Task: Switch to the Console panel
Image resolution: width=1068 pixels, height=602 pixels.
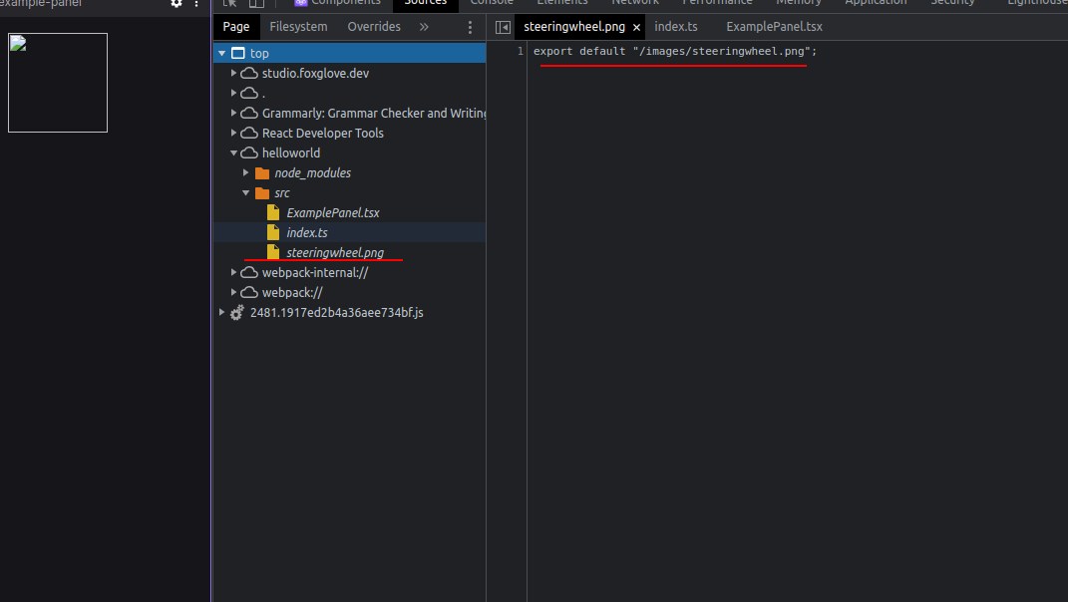Action: (491, 3)
